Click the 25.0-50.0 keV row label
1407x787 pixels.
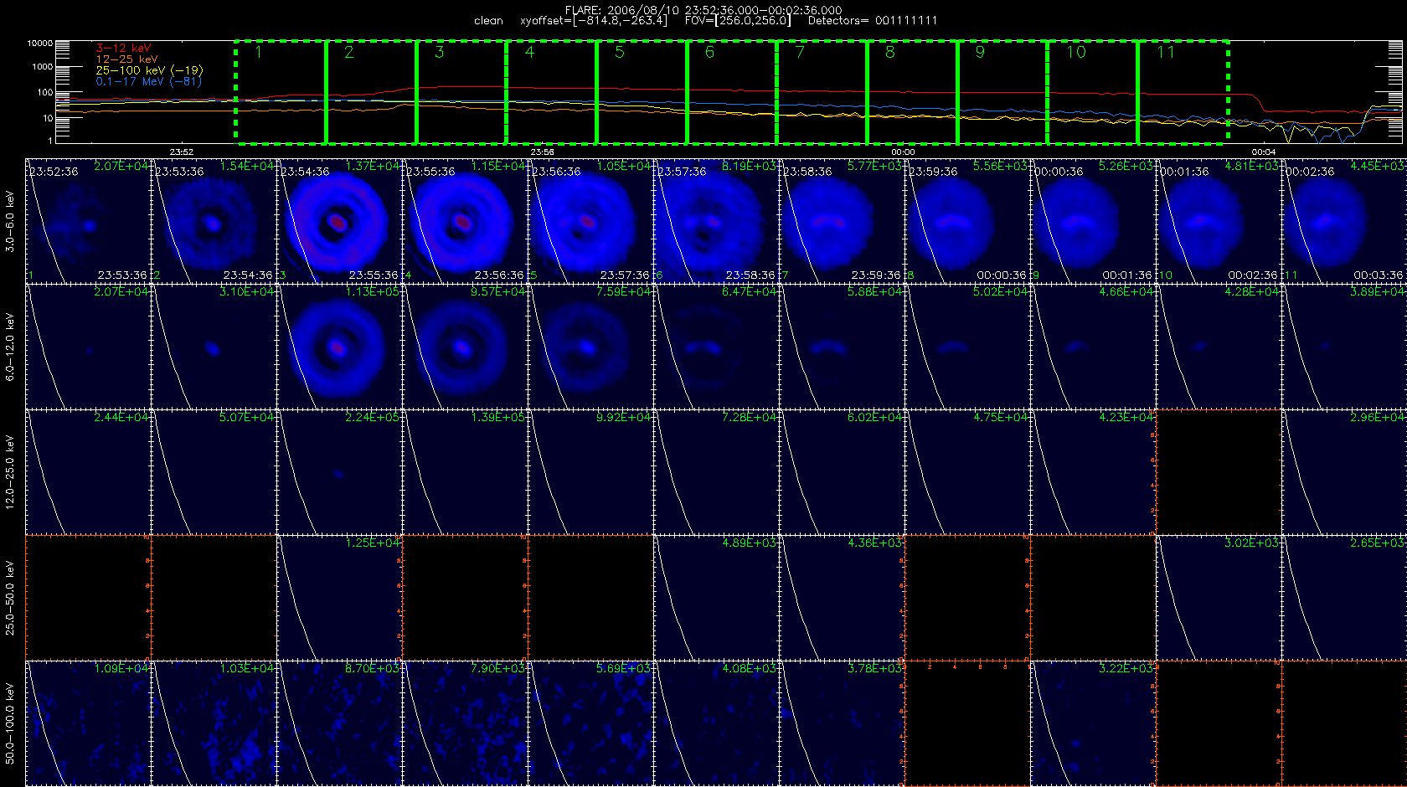click(x=10, y=598)
